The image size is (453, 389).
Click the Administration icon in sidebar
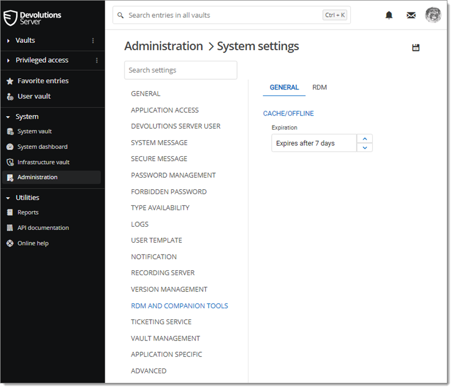coord(10,177)
